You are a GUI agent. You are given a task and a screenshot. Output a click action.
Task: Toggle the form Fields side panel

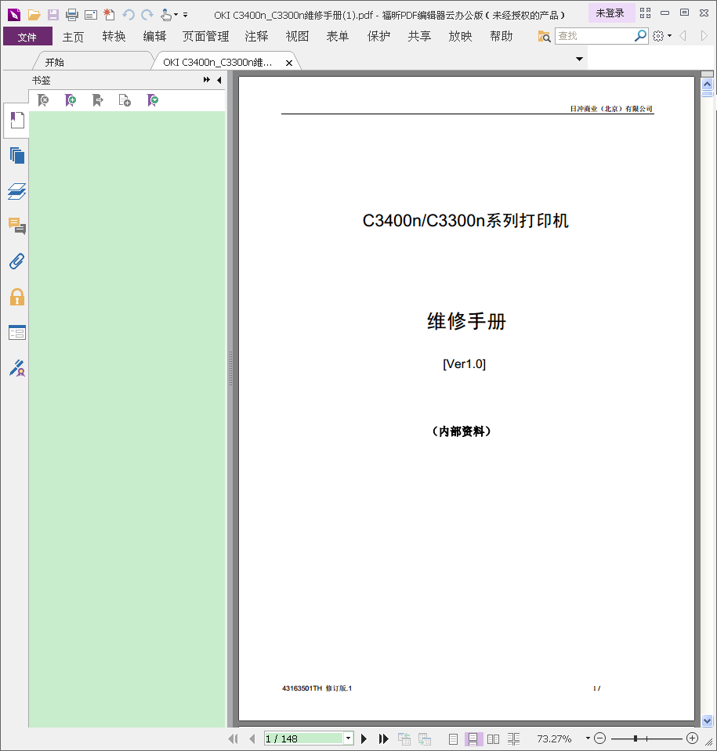coord(16,332)
